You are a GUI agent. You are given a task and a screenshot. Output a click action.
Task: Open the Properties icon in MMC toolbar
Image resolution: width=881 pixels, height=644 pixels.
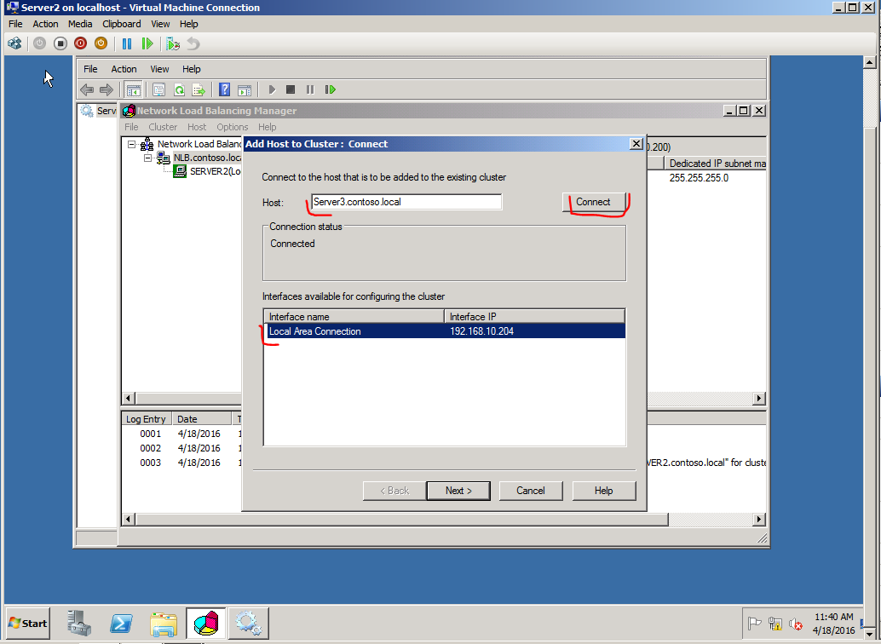pos(159,89)
